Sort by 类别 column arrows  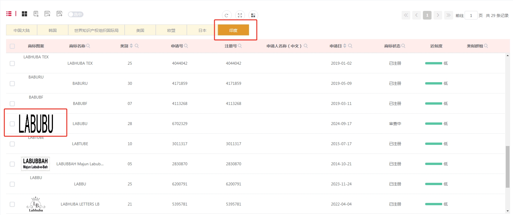coord(131,46)
